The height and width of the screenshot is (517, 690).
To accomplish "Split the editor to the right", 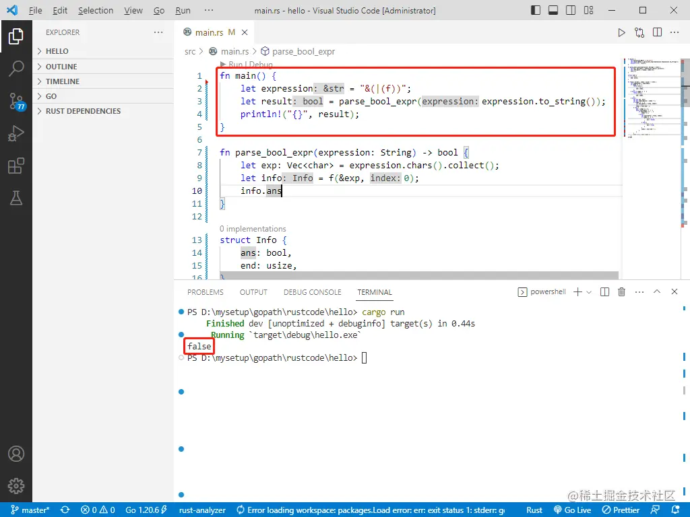I will [x=658, y=32].
